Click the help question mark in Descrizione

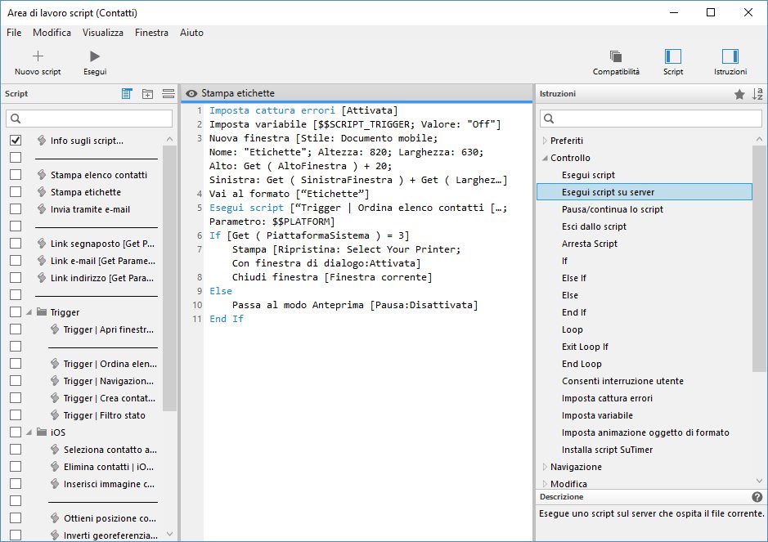click(x=757, y=497)
